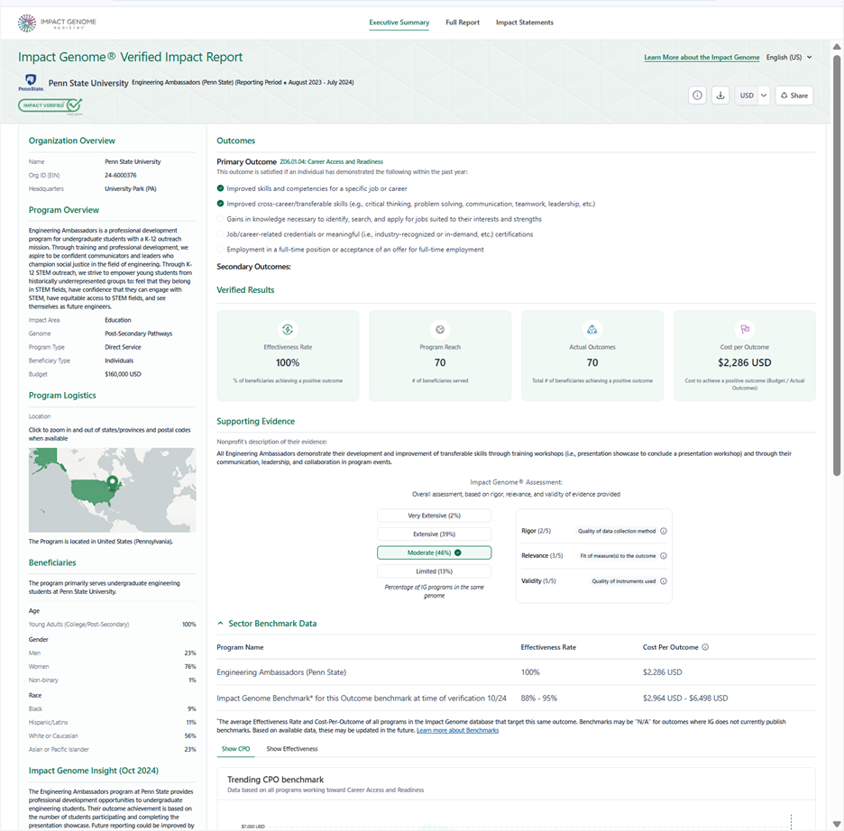Click the $2,286 USD Cost per Outcome value
Image resolution: width=844 pixels, height=831 pixels.
coord(745,362)
